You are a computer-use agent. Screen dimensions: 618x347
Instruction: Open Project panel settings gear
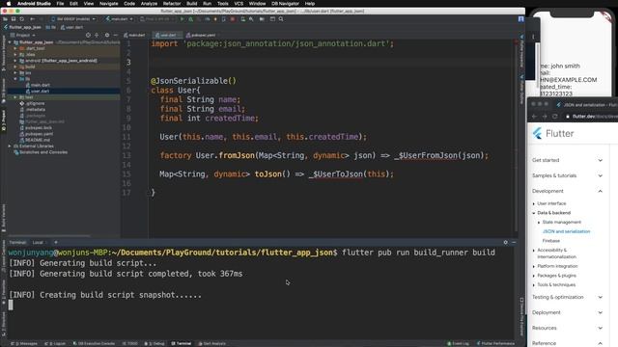107,35
